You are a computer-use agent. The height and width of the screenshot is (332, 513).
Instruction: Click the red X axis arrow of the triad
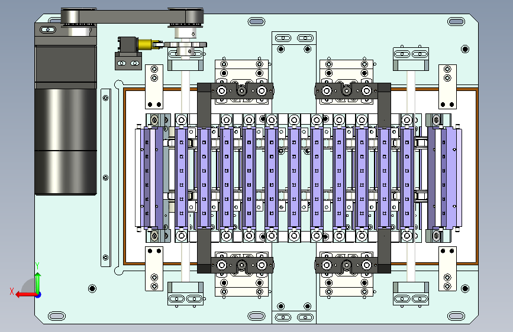(26, 295)
